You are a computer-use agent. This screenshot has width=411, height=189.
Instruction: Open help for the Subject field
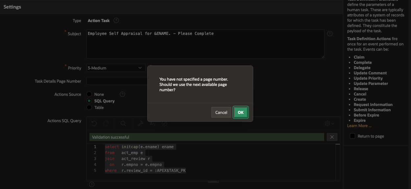coord(330,34)
